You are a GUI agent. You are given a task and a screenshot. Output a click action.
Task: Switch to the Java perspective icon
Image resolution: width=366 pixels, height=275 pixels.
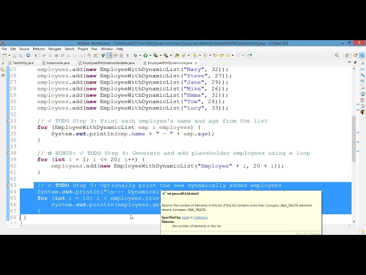pyautogui.click(x=356, y=56)
